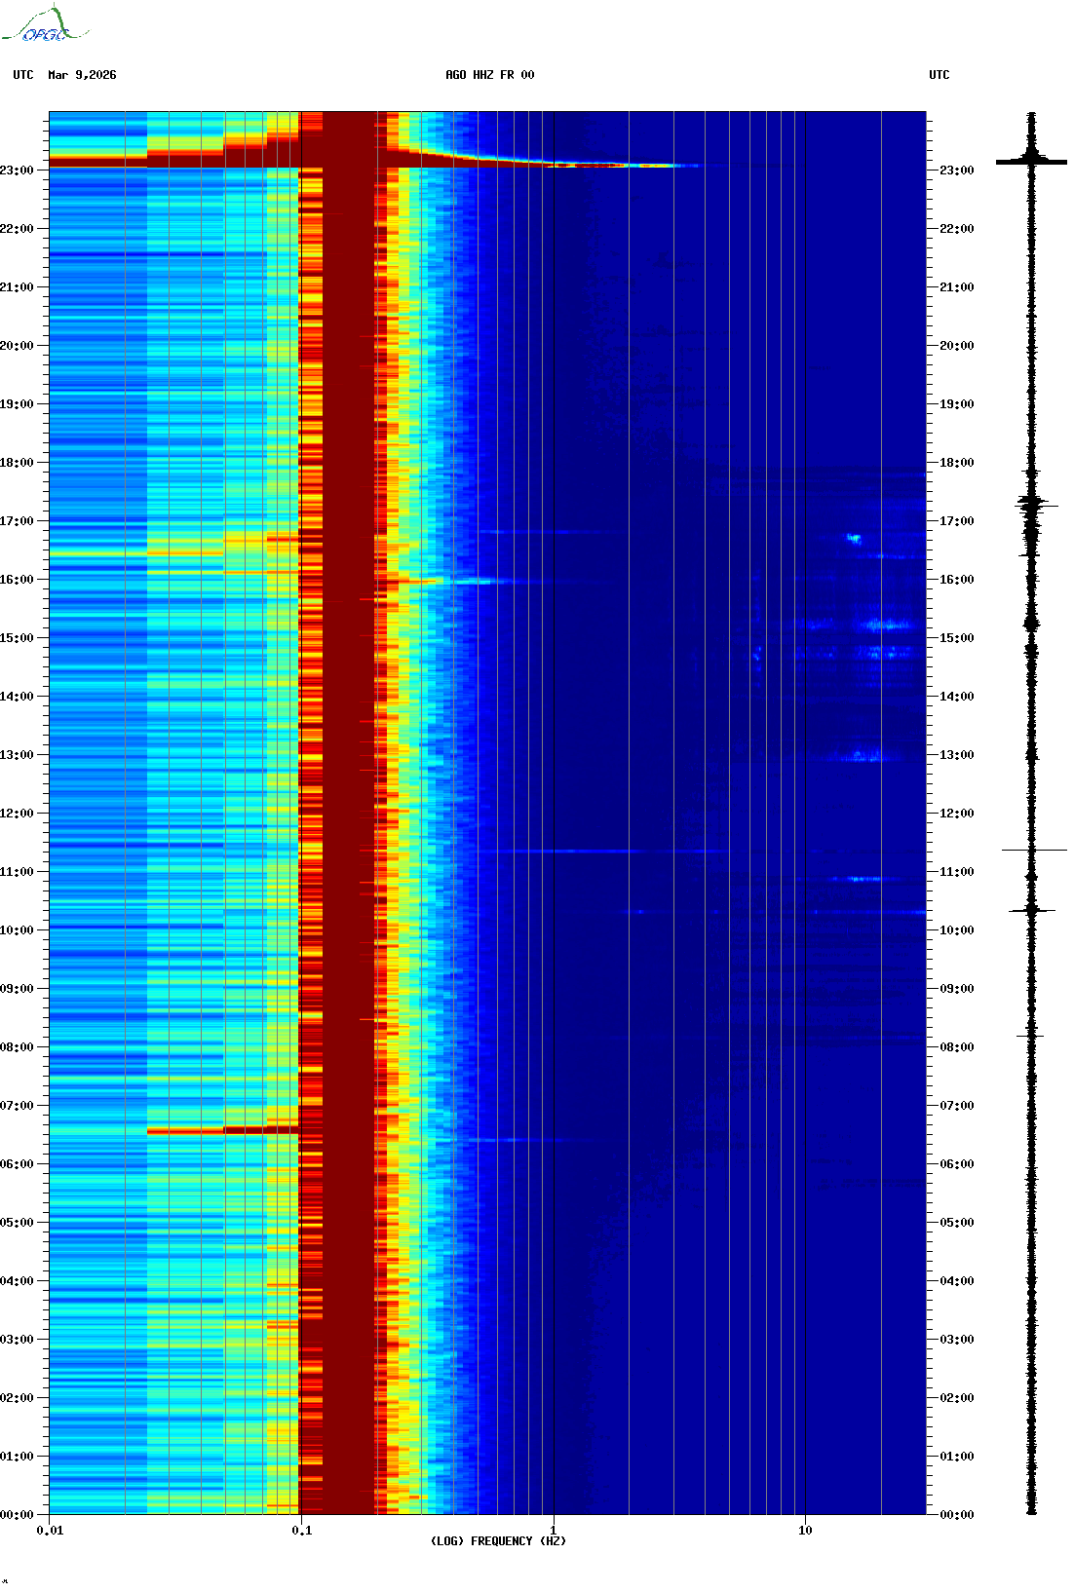Click the UTC label above the right time axis

point(940,75)
